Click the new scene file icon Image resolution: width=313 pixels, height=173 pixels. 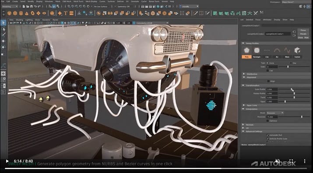pyautogui.click(x=24, y=7)
